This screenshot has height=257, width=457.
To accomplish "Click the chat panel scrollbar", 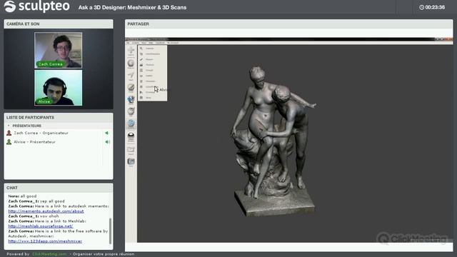I will click(x=110, y=231).
